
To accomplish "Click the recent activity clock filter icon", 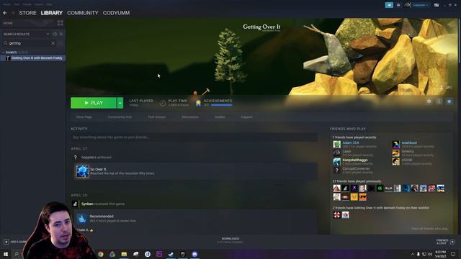I will (55, 34).
